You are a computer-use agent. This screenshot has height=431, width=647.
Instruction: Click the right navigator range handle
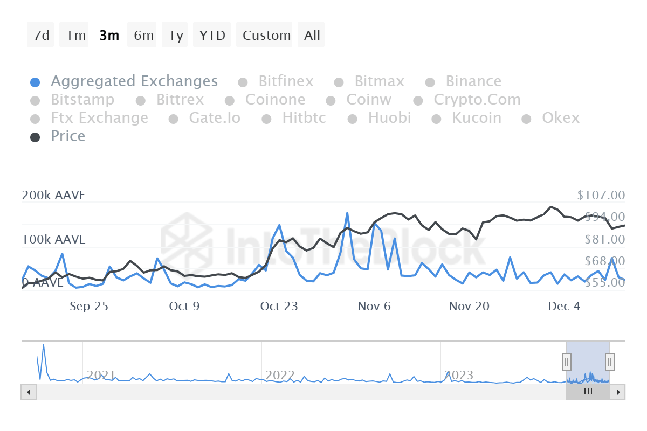610,362
